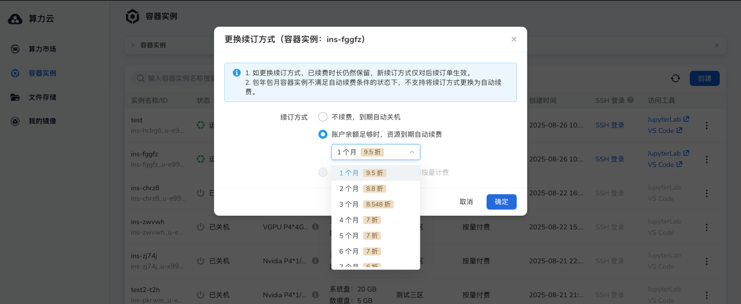Viewport: 741px width, 304px height.
Task: Choose 2 个月 8.8 折 option
Action: click(x=375, y=189)
